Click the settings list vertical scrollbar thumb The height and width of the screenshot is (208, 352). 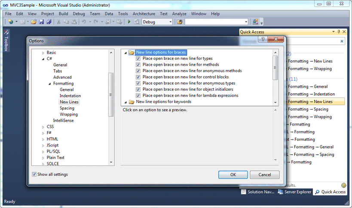275,68
